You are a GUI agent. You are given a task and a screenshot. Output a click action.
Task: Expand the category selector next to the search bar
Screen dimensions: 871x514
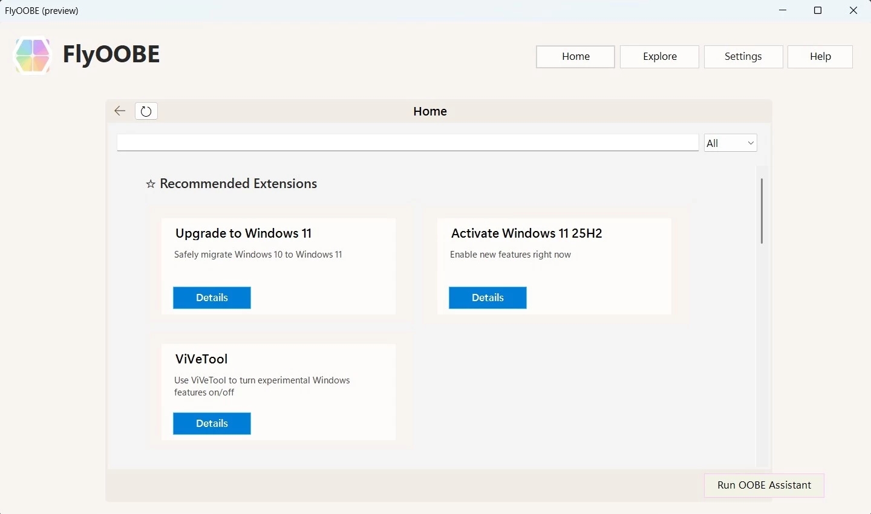point(730,143)
